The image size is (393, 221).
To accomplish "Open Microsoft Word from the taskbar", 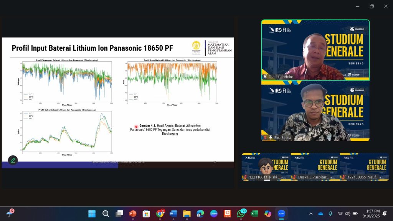I will (x=173, y=214).
